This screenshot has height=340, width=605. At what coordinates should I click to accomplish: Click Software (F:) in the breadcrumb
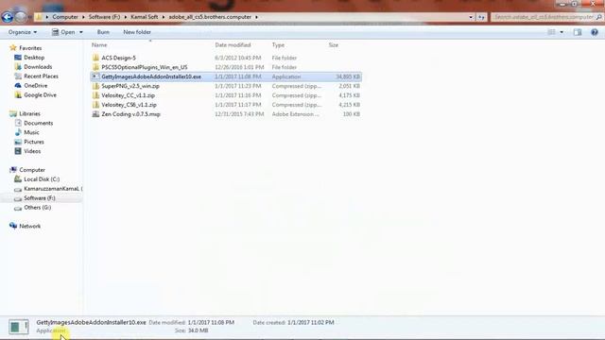pos(104,17)
